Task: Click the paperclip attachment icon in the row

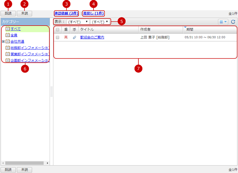Action: [74, 37]
